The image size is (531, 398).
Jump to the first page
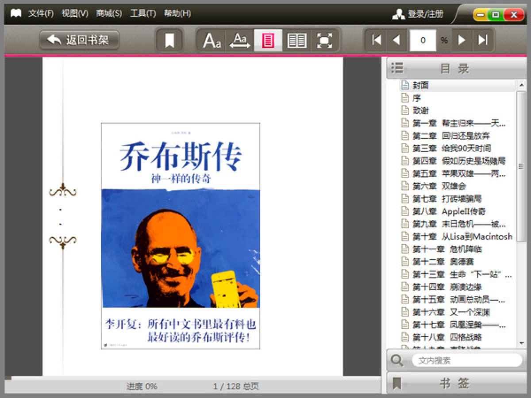click(376, 40)
